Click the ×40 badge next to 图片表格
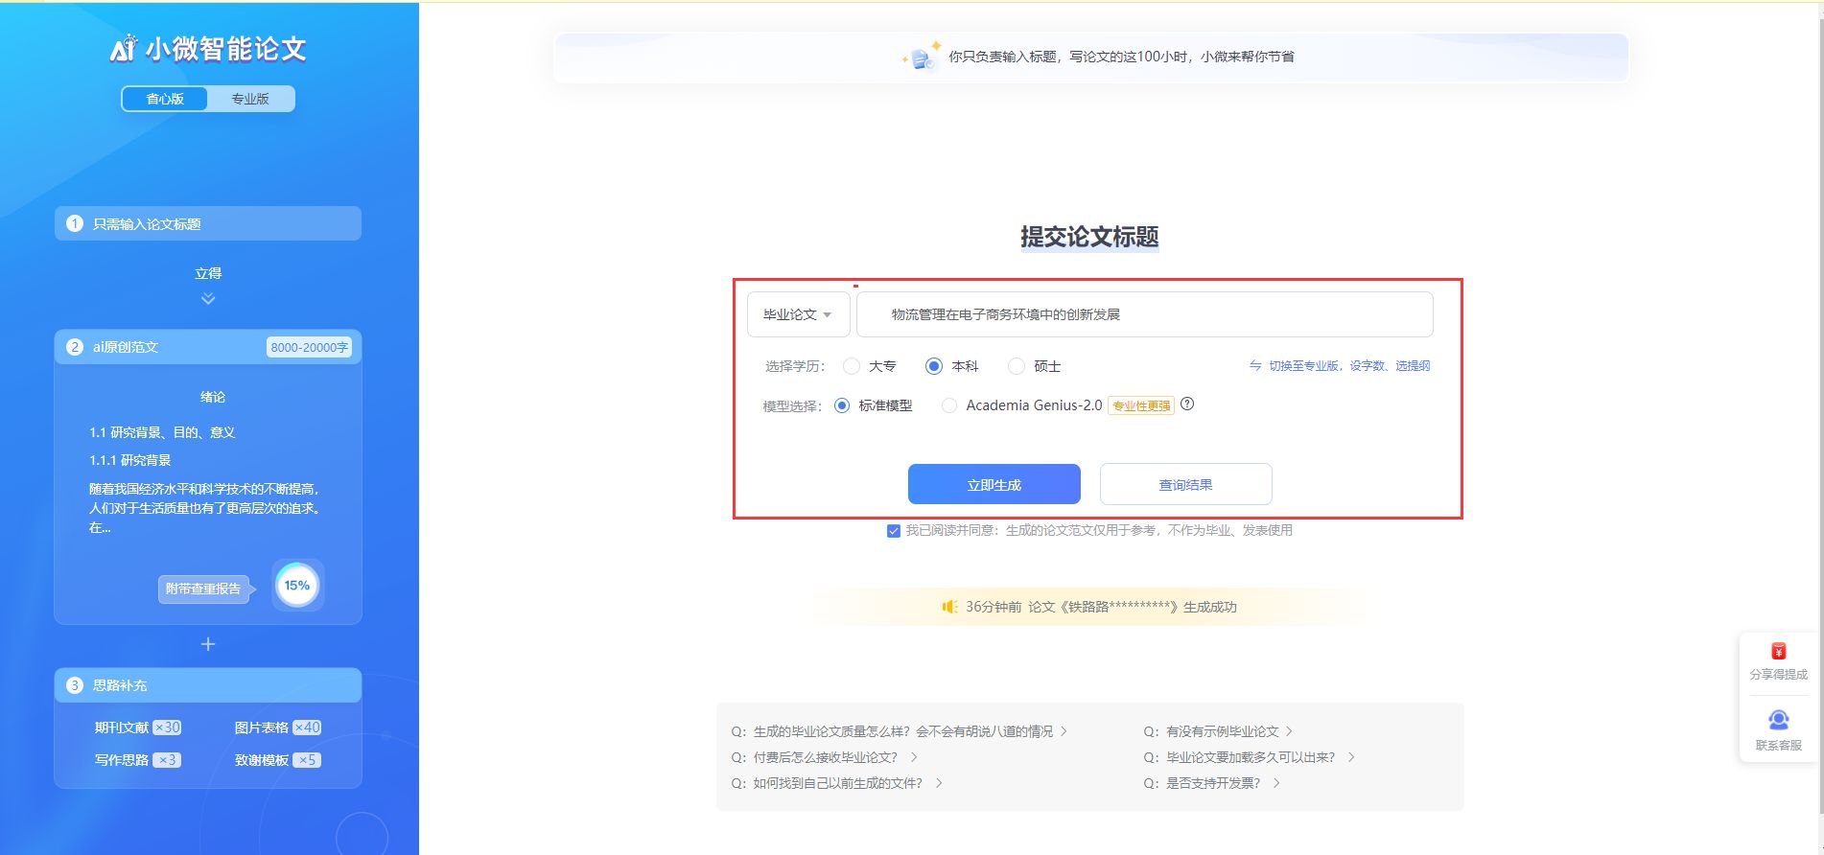This screenshot has height=855, width=1824. pos(307,728)
